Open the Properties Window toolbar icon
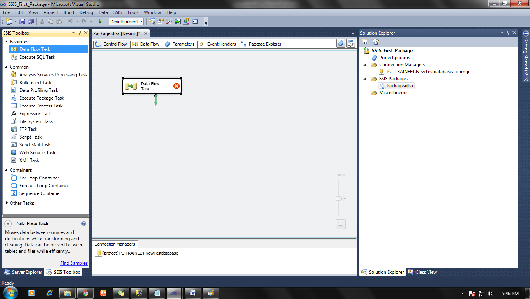The width and height of the screenshot is (530, 299). 161,21
